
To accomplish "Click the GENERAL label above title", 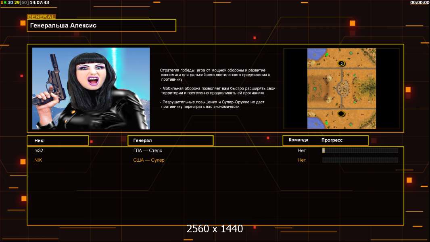I will [41, 17].
